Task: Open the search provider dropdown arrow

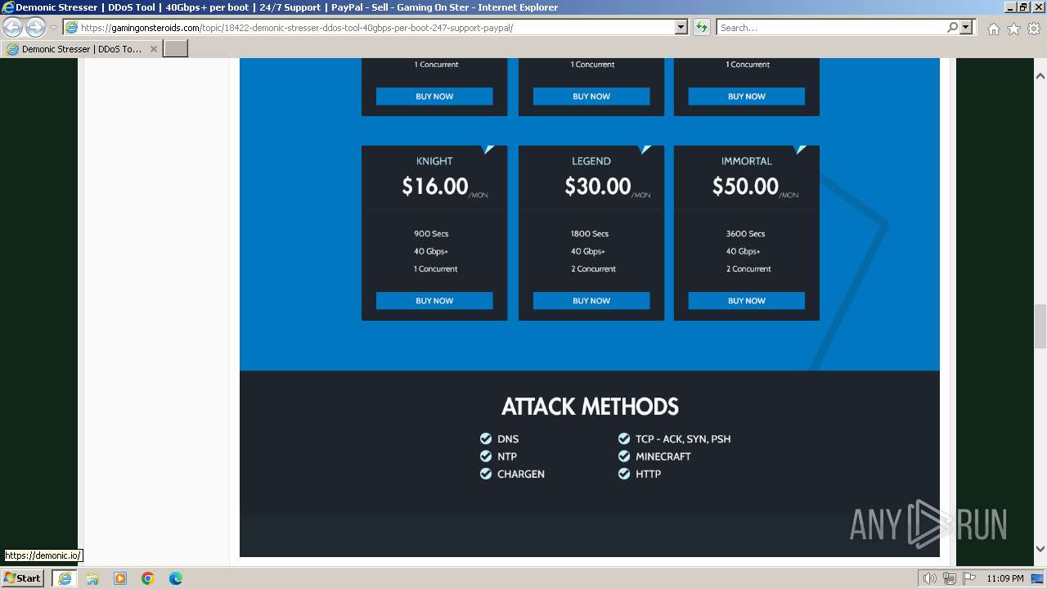Action: (966, 28)
